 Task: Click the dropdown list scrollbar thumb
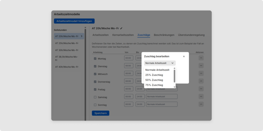pos(174,76)
